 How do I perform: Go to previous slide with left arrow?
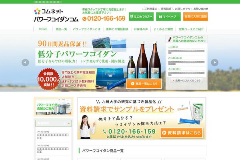click(x=25, y=62)
